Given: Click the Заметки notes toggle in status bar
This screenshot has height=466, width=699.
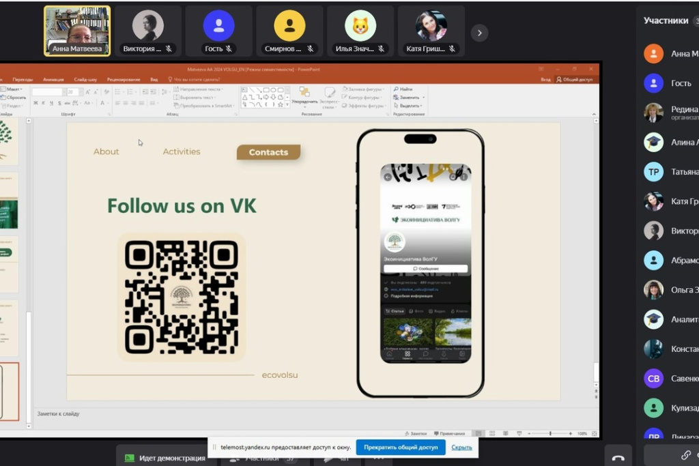Looking at the screenshot, I should tap(416, 433).
